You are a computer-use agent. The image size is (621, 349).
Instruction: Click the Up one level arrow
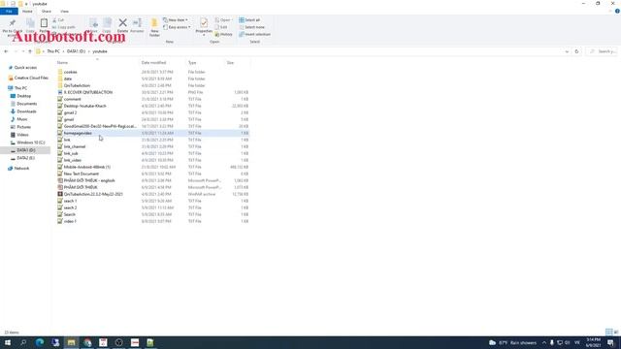coord(30,51)
